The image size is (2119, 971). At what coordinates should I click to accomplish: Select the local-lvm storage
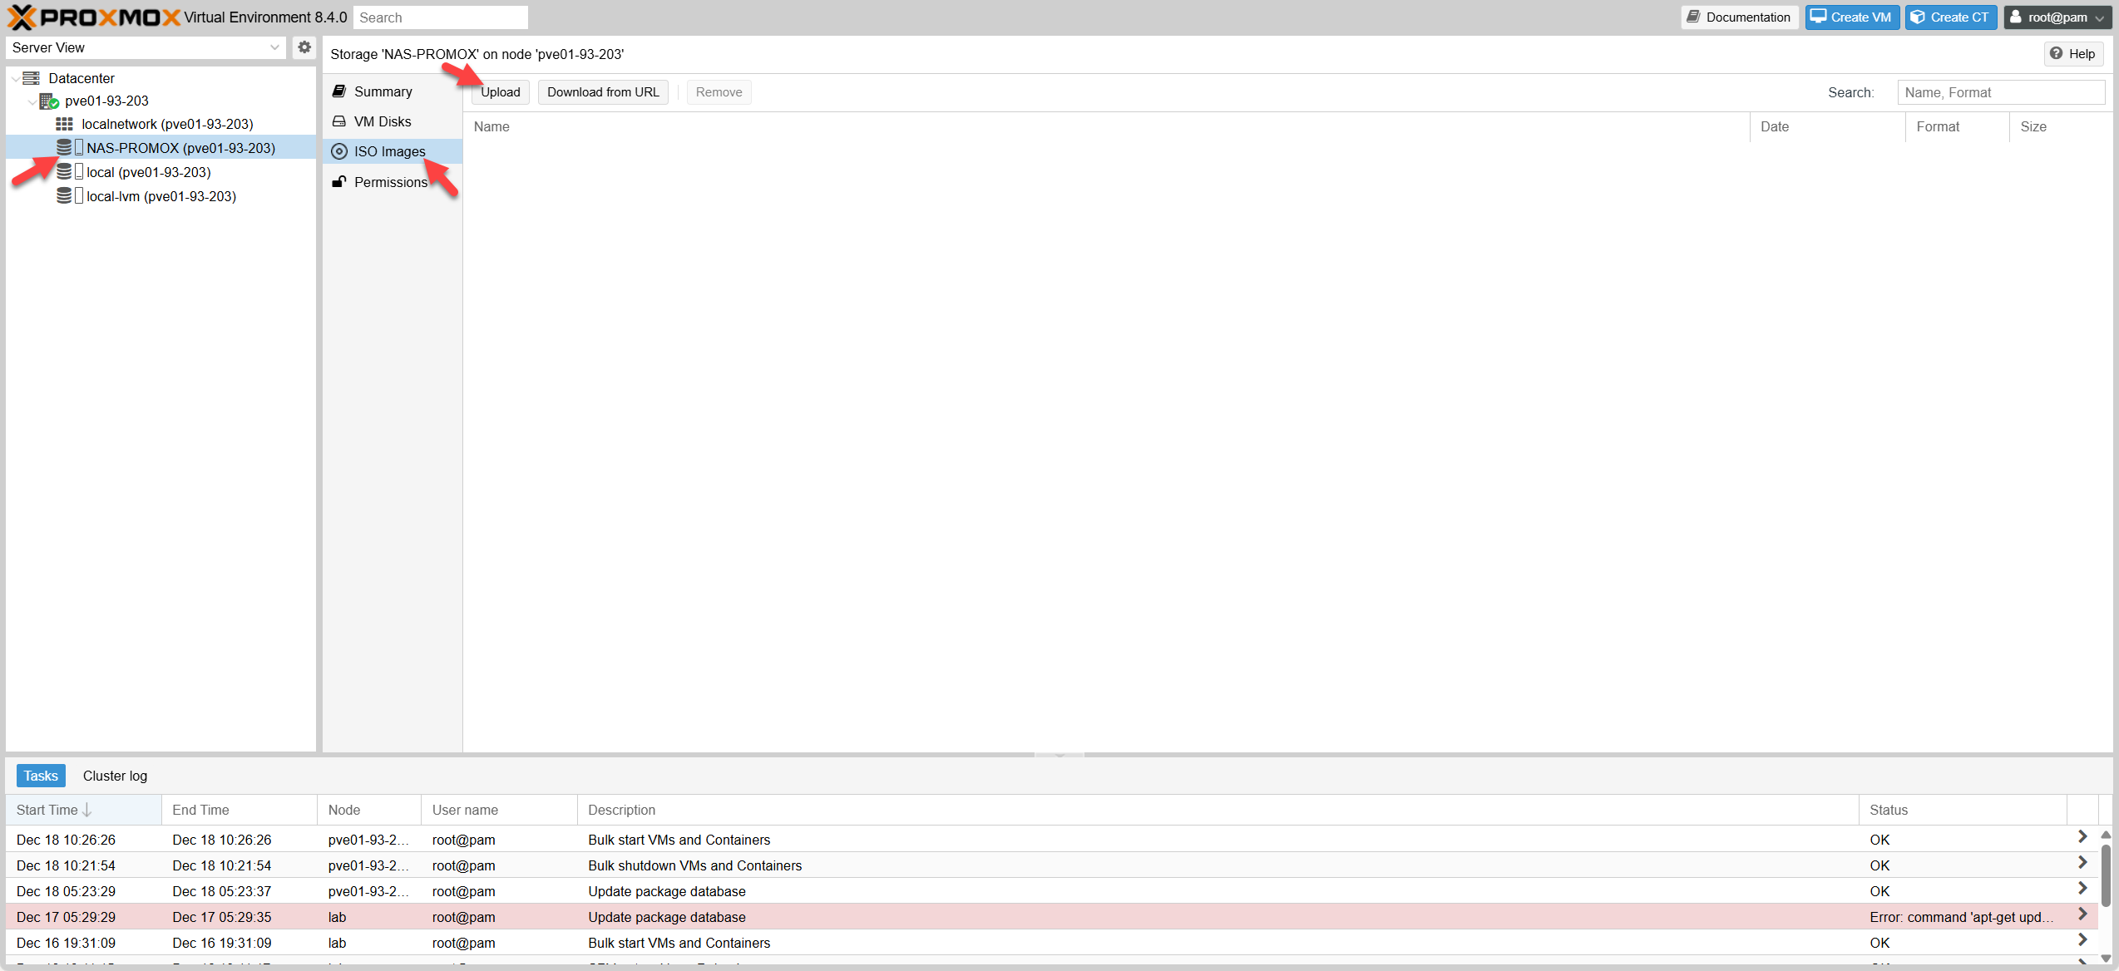161,196
